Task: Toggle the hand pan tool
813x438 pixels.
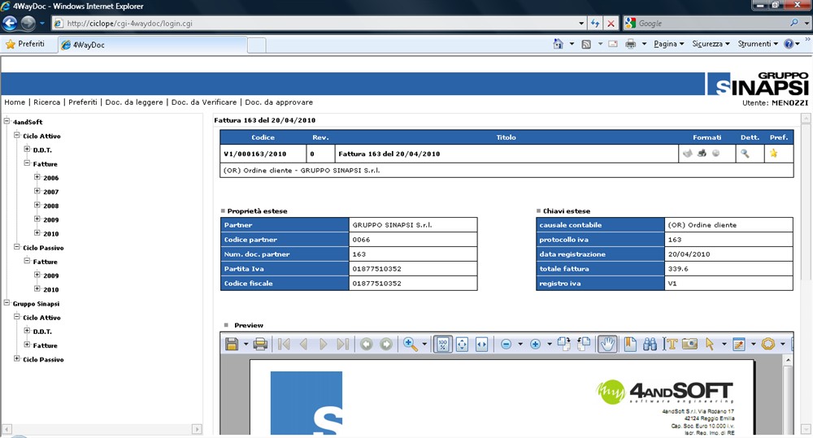Action: coord(607,345)
